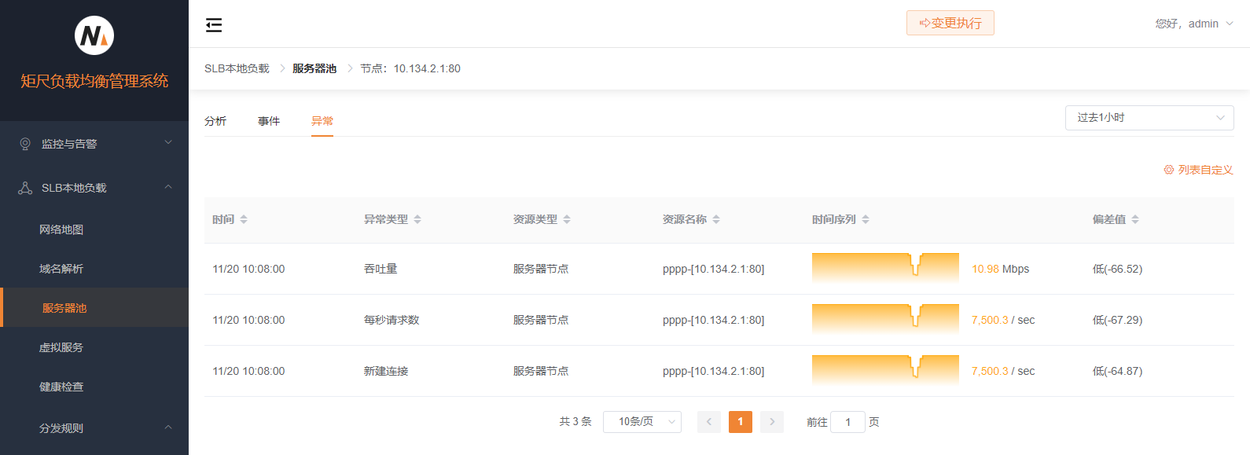Open the 10条/页 page size dropdown
The width and height of the screenshot is (1250, 455).
(642, 422)
